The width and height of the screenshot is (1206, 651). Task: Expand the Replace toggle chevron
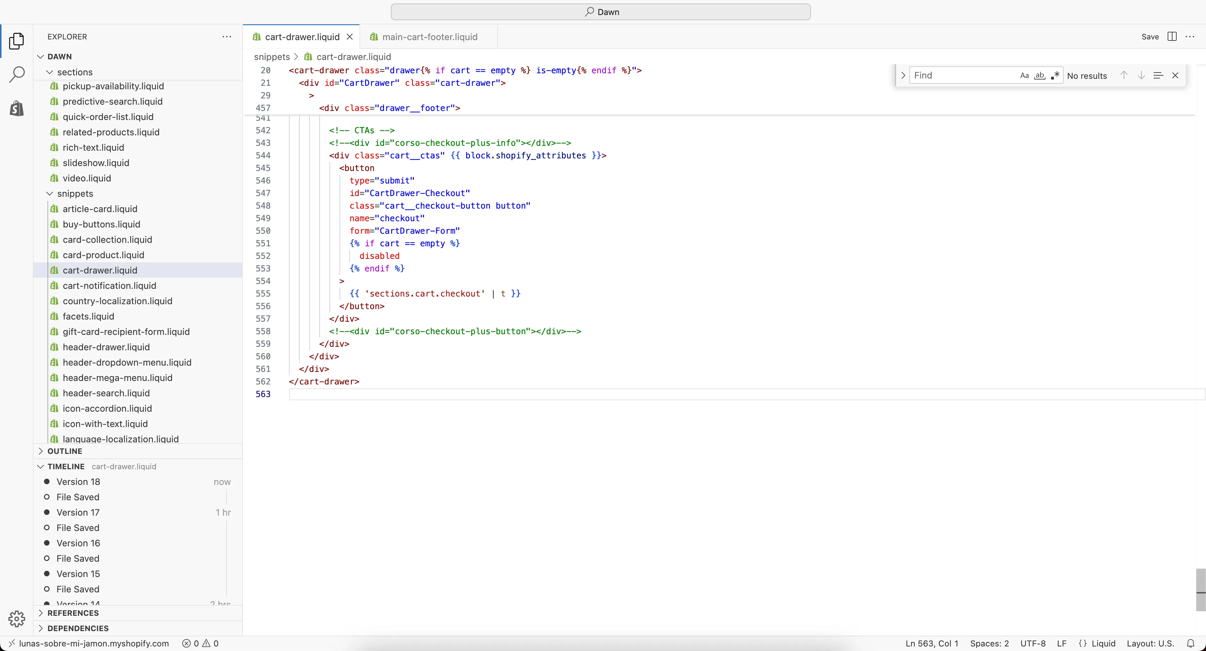point(903,75)
